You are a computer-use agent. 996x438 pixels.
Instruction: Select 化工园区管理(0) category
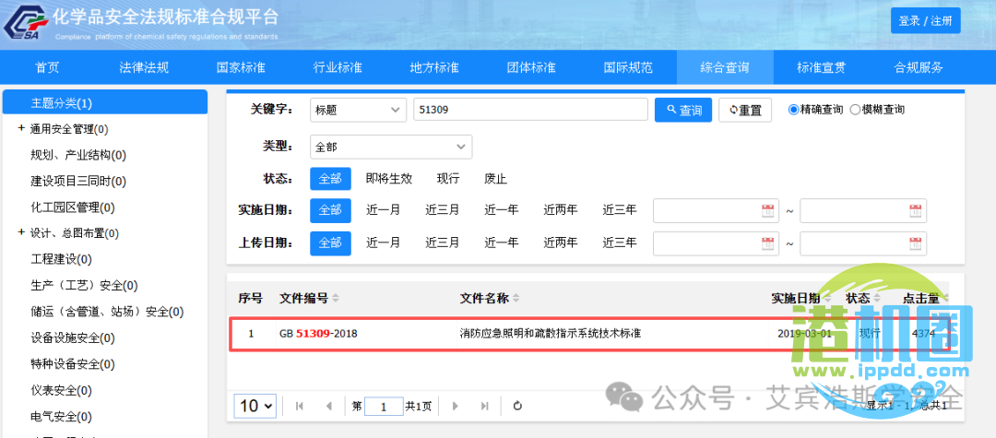pyautogui.click(x=73, y=207)
